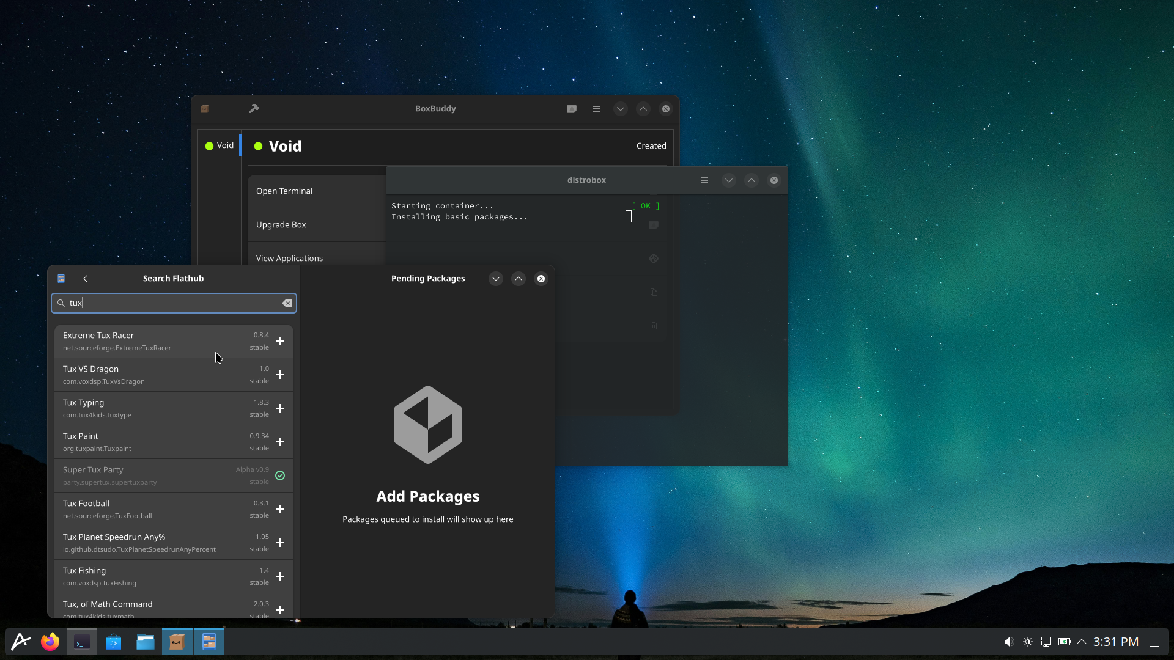Open BoxBuddy build tools hammer icon
This screenshot has height=660, width=1174.
click(254, 109)
